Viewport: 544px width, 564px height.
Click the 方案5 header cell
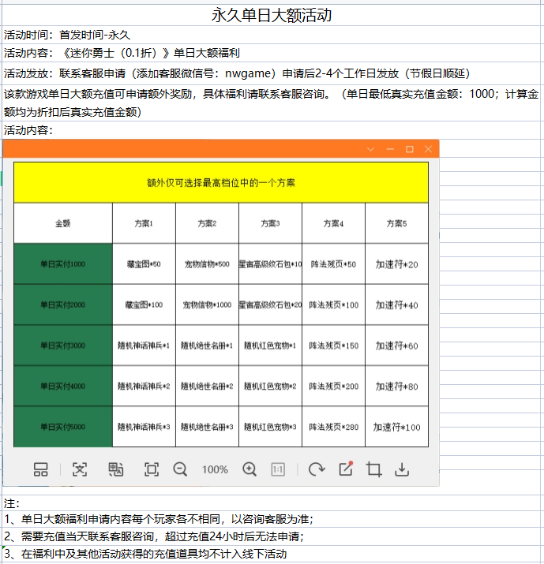pos(397,223)
